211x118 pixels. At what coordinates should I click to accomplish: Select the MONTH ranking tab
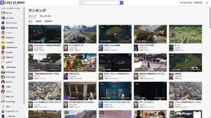coord(48,21)
